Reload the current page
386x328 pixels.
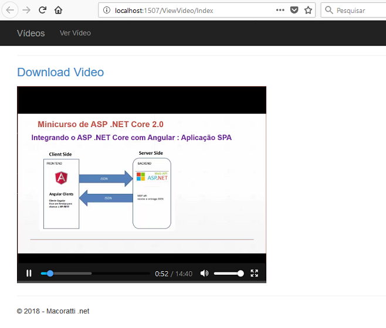[43, 10]
